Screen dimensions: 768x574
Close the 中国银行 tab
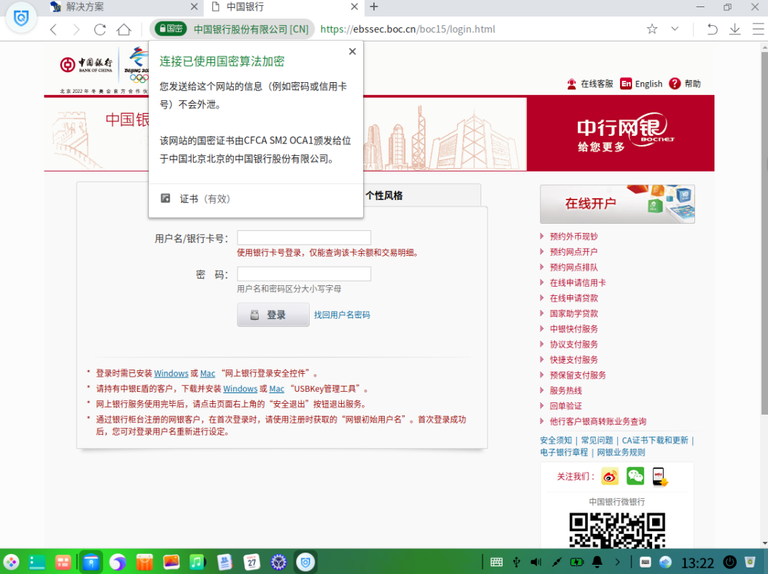point(355,7)
